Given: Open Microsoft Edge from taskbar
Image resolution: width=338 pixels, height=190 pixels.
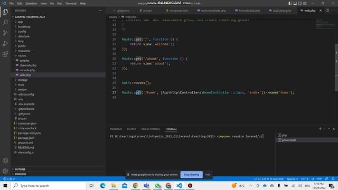Looking at the screenshot, I should tap(102, 185).
